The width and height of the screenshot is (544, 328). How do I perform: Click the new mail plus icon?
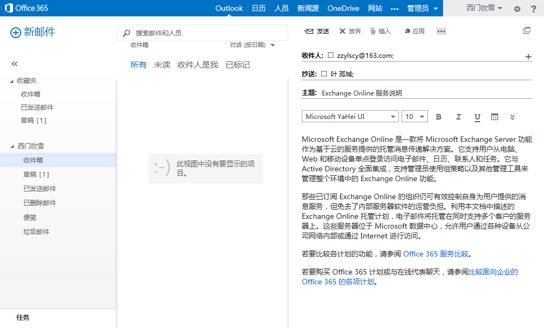(16, 33)
